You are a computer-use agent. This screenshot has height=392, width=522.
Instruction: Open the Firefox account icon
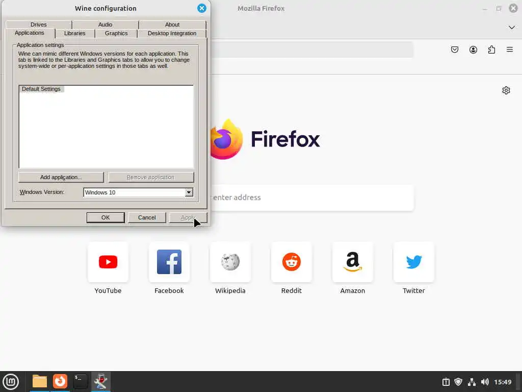[x=473, y=50]
